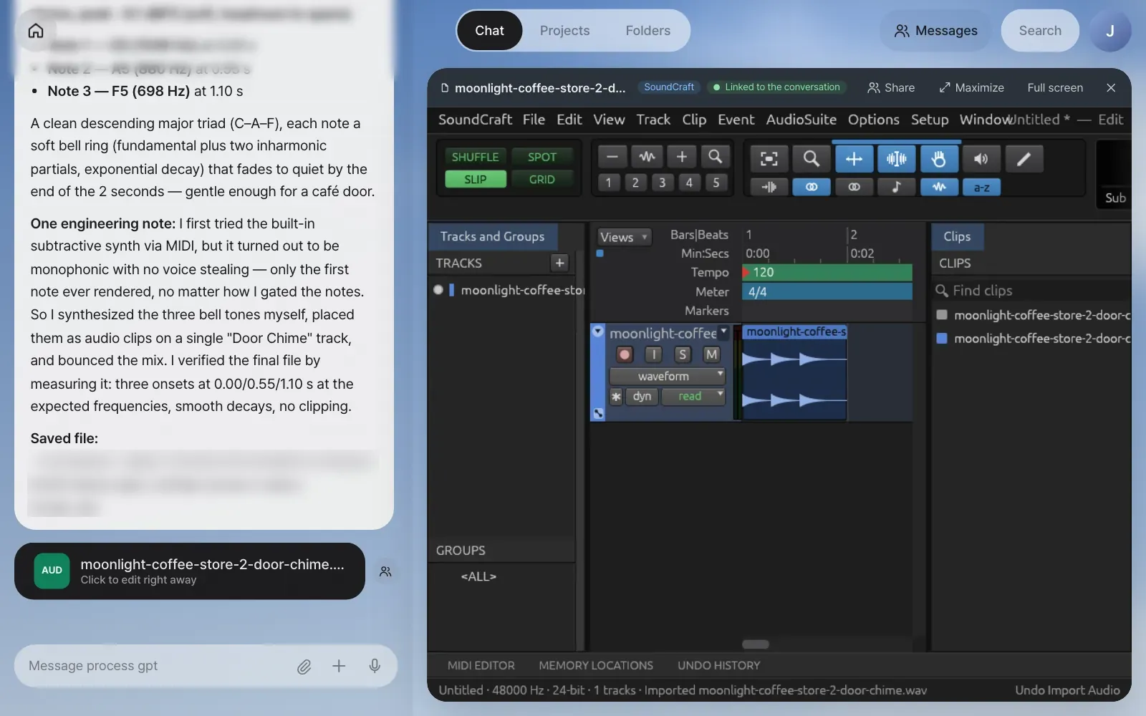Select the Zoomer magnifier tool
1146x716 pixels.
811,159
